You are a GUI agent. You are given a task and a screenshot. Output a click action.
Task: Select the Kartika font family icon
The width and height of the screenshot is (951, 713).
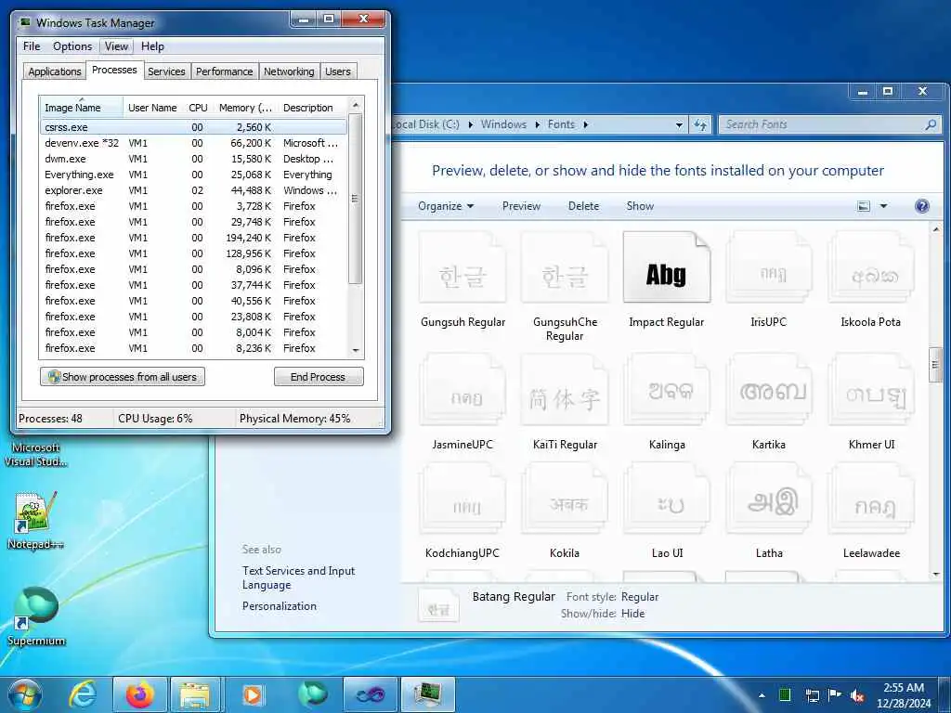768,390
